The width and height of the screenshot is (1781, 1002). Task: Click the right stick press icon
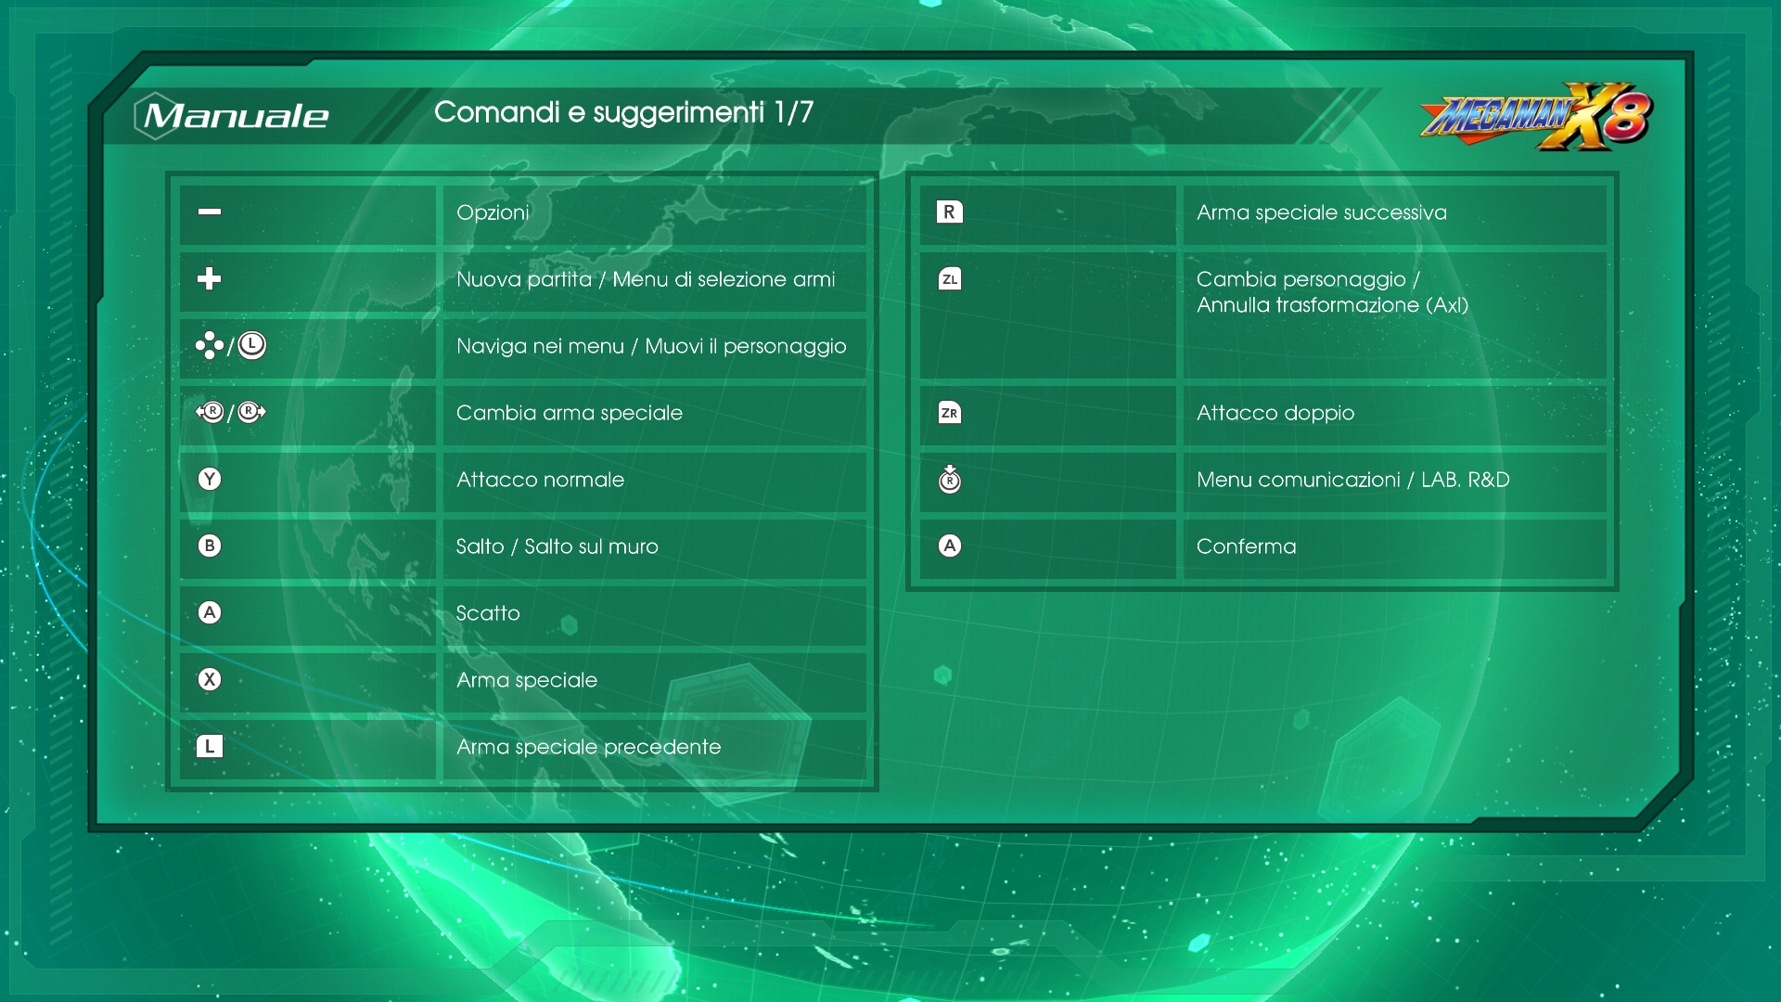(x=949, y=479)
